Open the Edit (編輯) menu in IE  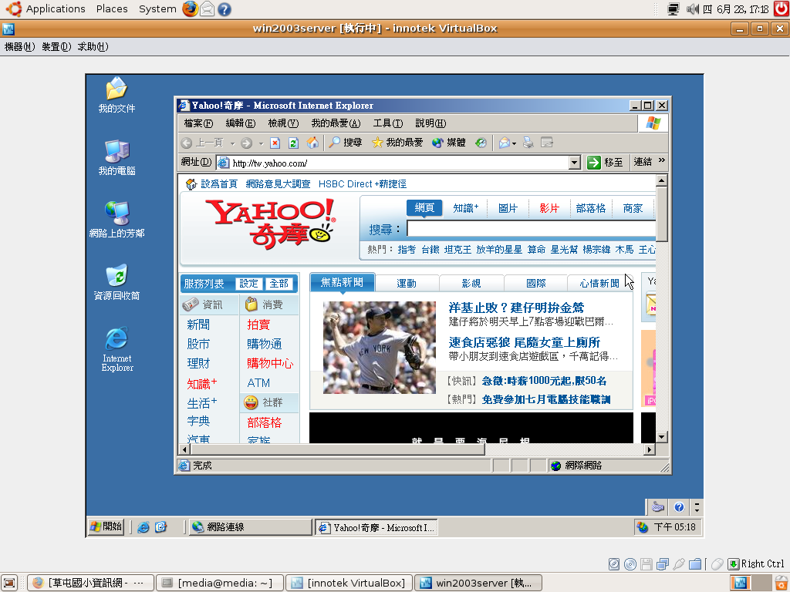coord(241,123)
